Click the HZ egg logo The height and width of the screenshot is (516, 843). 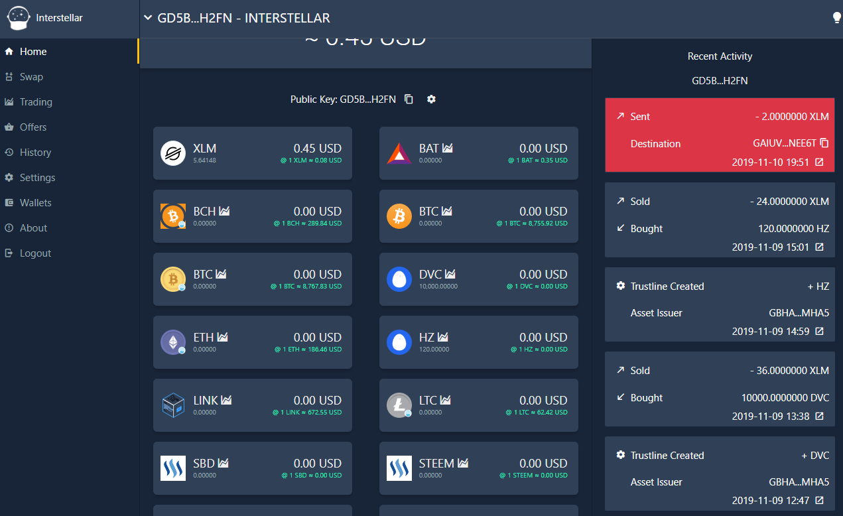399,342
